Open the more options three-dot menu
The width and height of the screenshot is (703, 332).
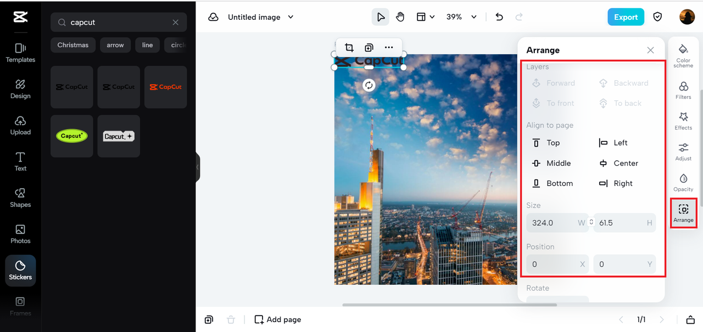pos(389,48)
